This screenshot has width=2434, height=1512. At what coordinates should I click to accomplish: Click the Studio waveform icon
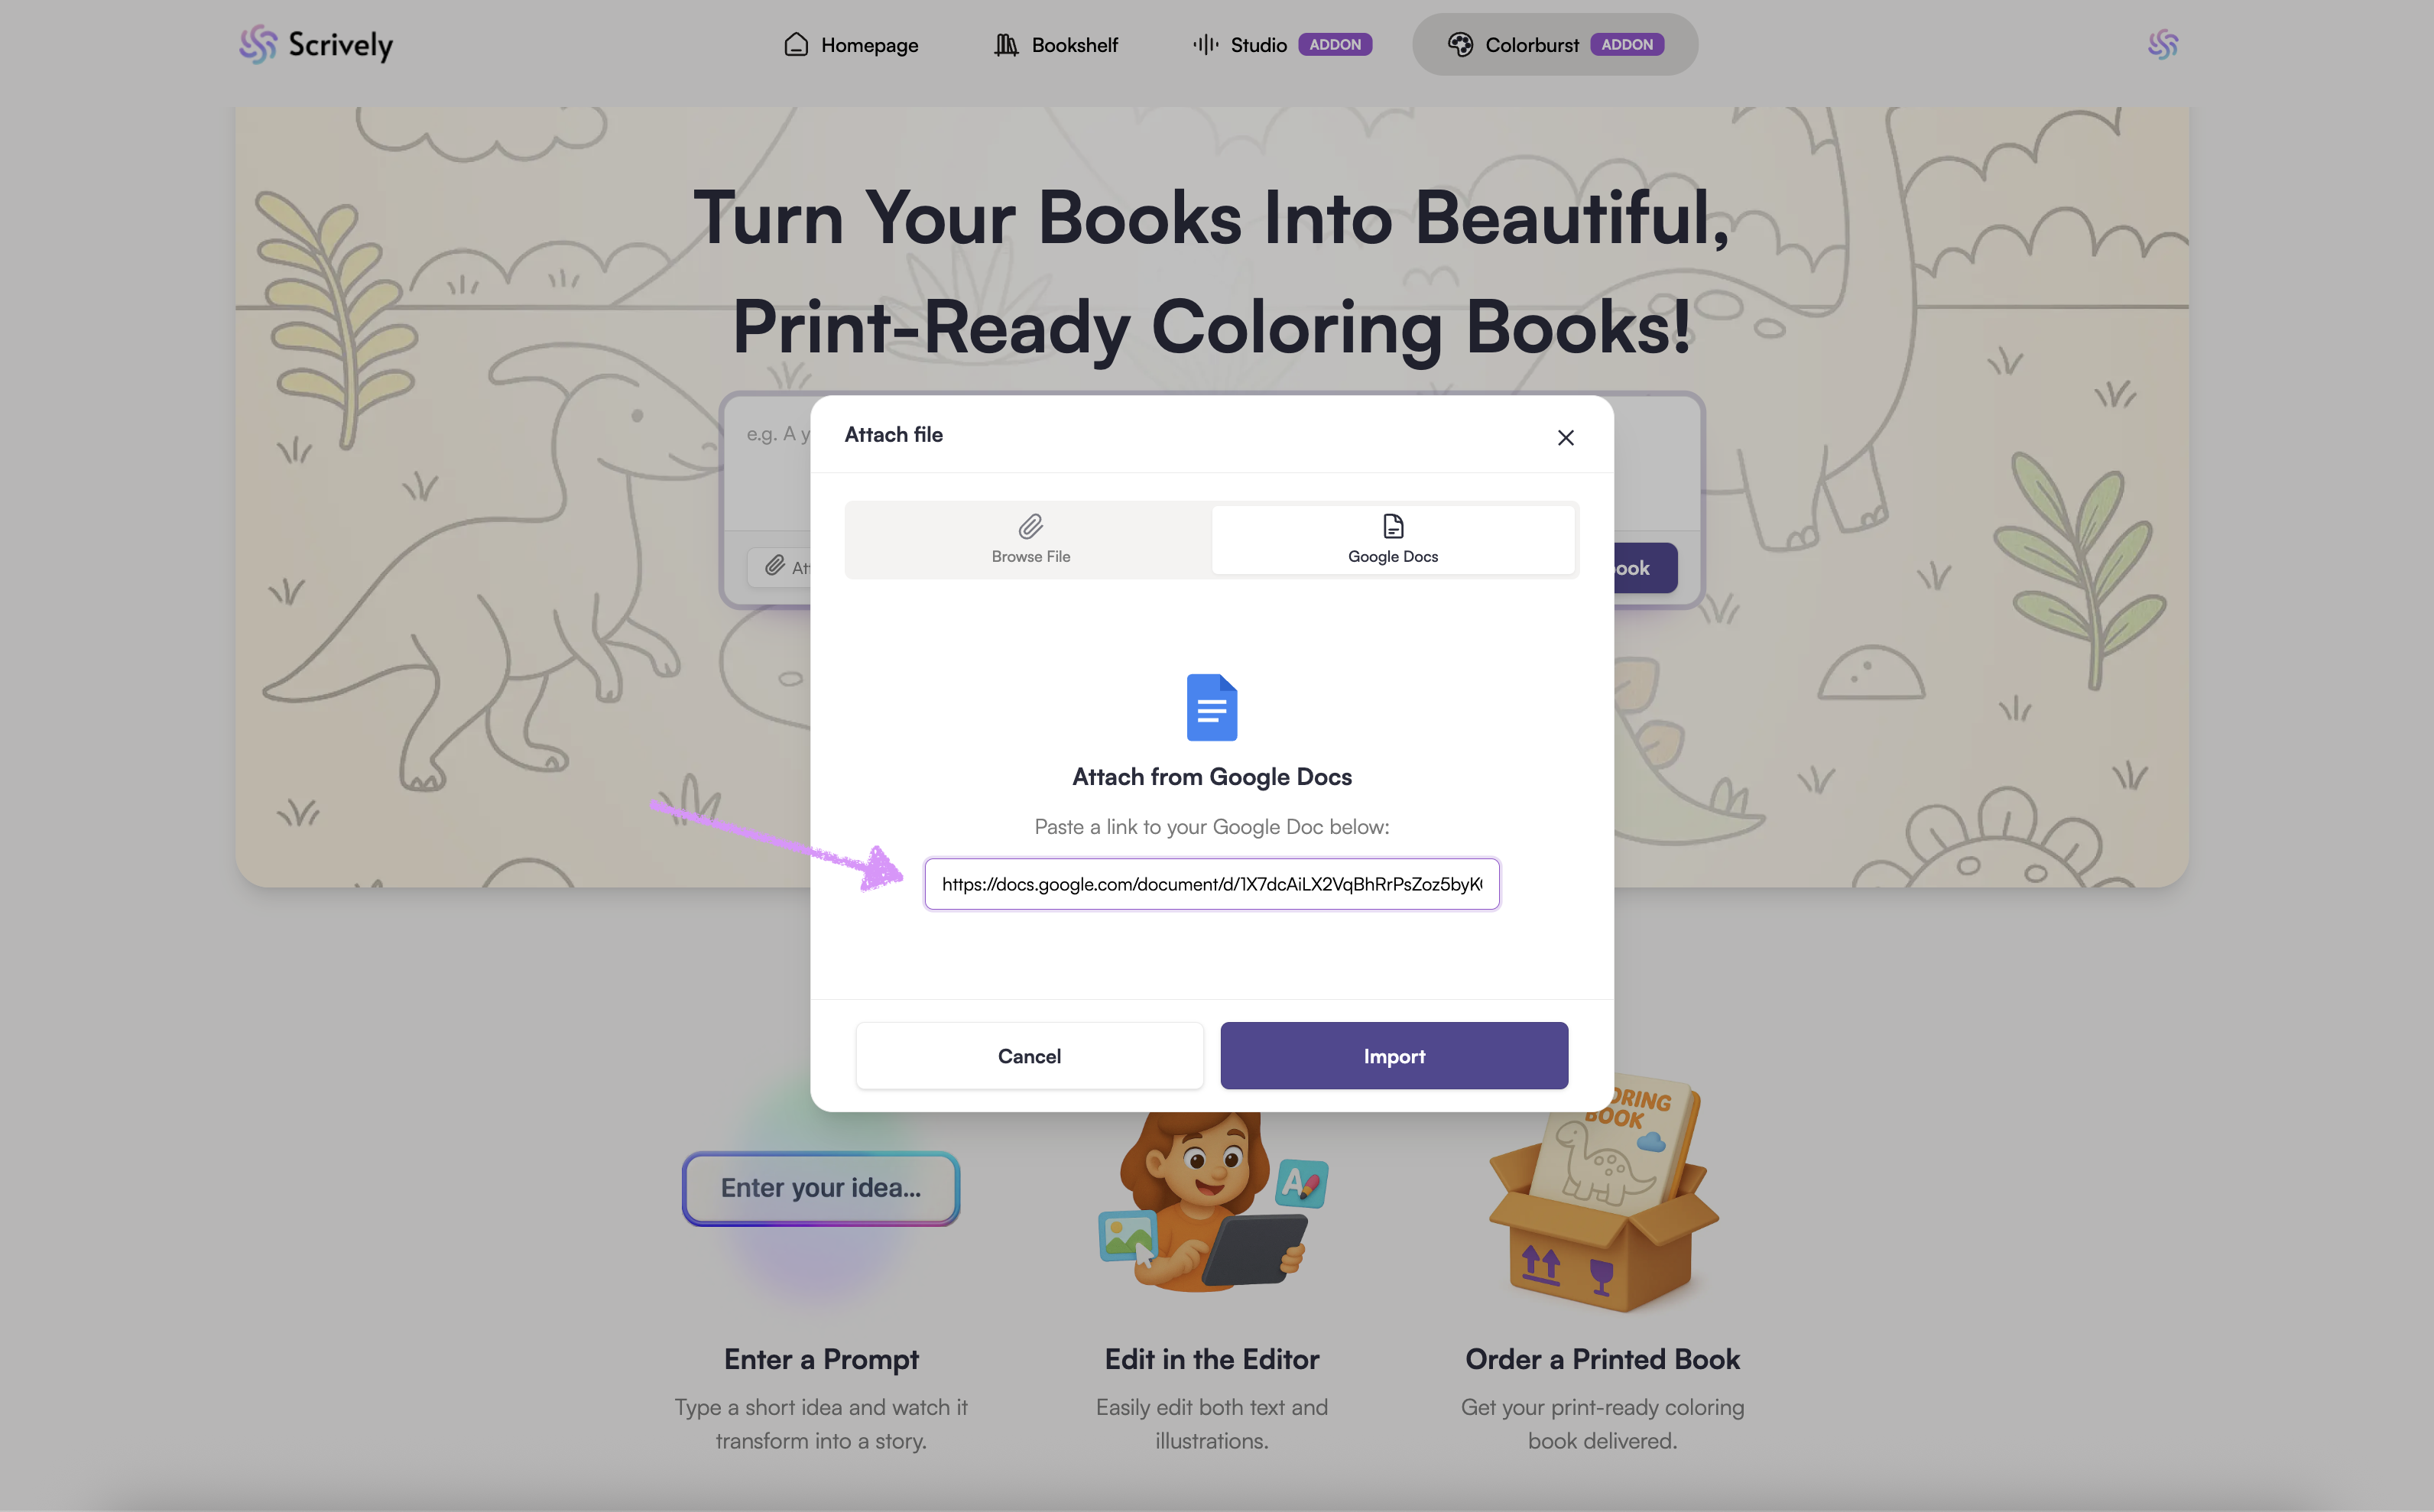coord(1205,45)
